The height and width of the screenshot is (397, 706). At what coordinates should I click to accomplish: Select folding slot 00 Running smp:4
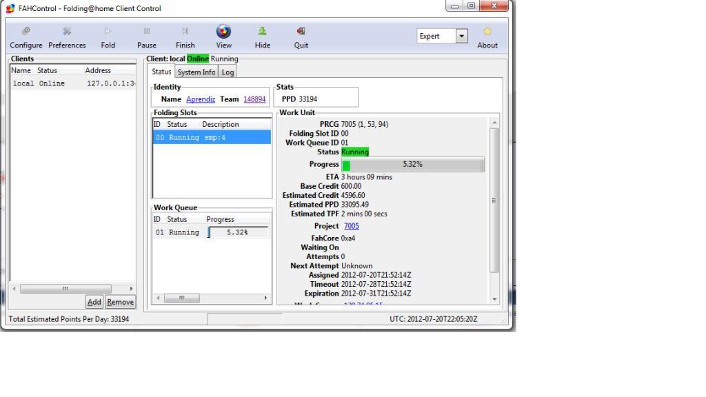[212, 137]
